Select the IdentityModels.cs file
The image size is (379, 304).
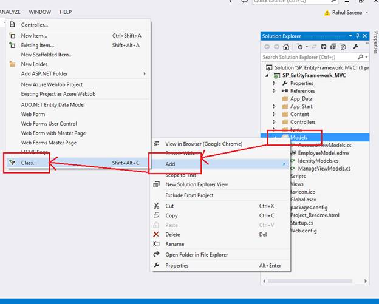(x=318, y=161)
